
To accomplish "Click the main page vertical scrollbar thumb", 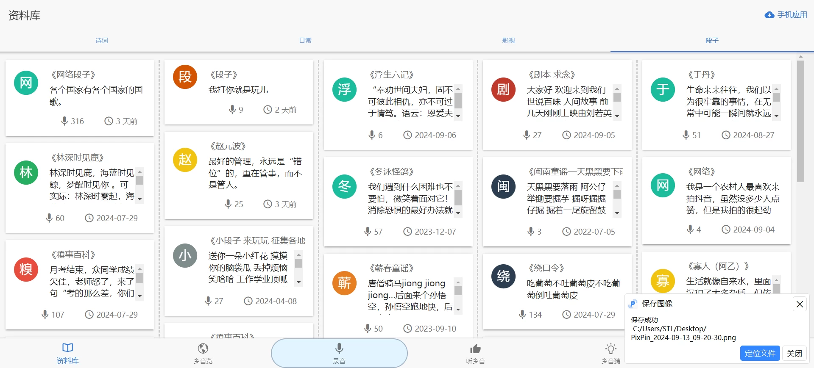I will (800, 121).
